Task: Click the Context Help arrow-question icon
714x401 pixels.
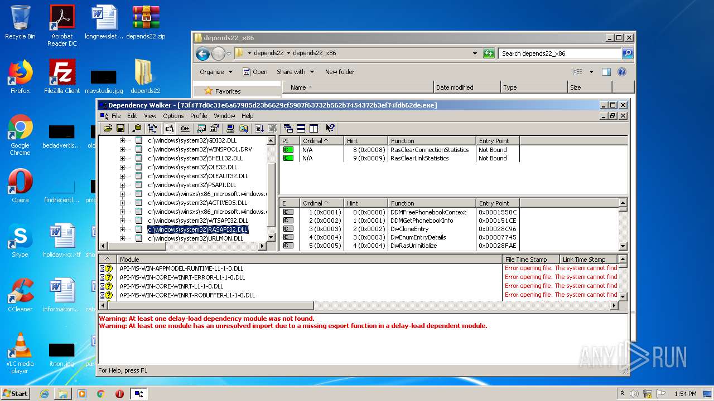Action: [x=330, y=128]
